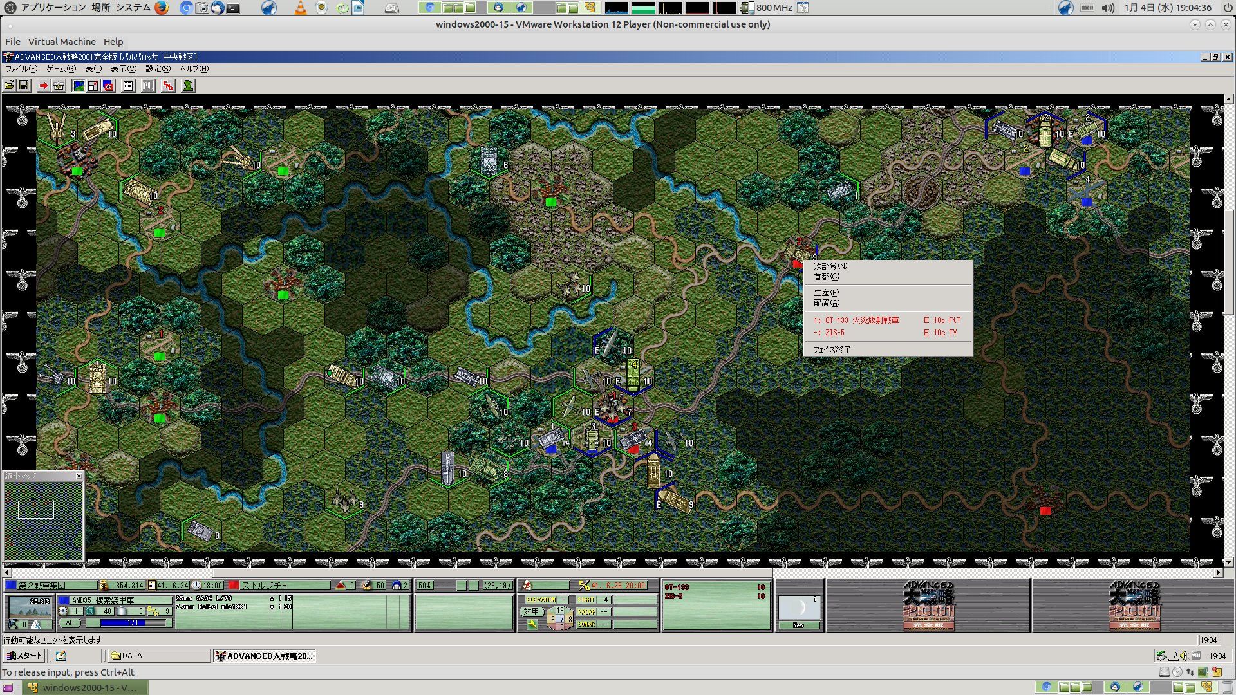1236x695 pixels.
Task: Click the Firefox icon in the Ubuntu panel
Action: coord(162,8)
